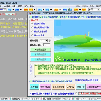This screenshot has width=101, height=101.
Task: Open the 打印 menu
Action: pos(26,6)
